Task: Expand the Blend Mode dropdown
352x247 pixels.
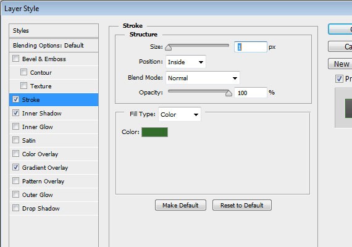Action: click(203, 78)
